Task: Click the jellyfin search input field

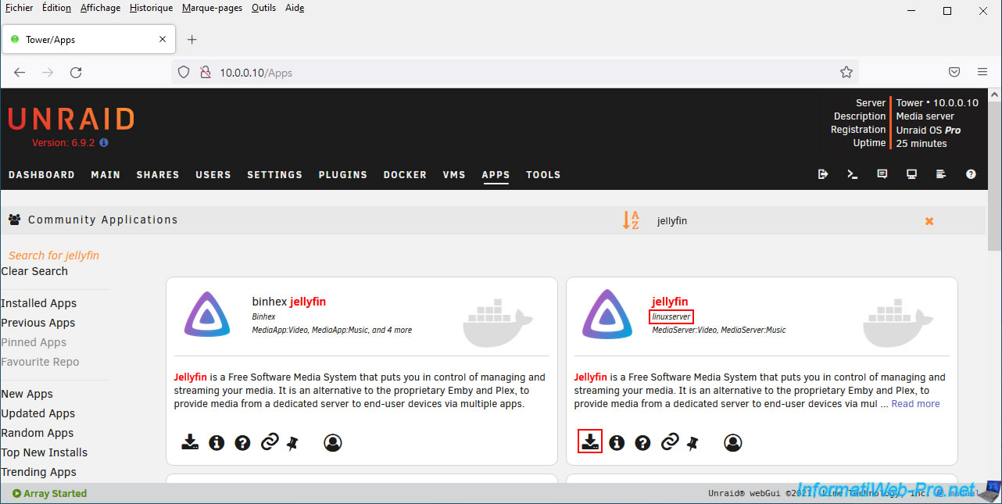Action: [x=782, y=221]
